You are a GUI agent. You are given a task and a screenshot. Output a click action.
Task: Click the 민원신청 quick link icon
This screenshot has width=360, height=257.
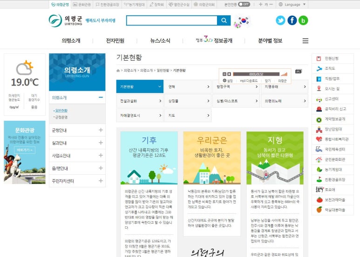[319, 59]
